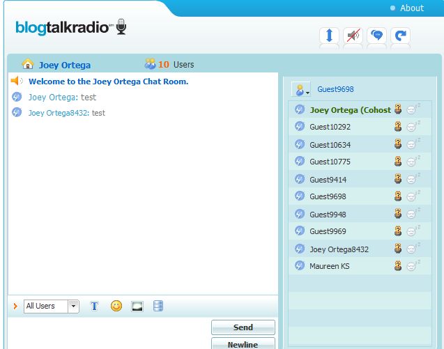The image size is (444, 349).
Task: Open the smiley emoticon picker
Action: [x=116, y=306]
